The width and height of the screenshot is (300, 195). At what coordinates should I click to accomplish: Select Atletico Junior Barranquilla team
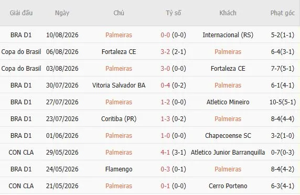click(228, 153)
